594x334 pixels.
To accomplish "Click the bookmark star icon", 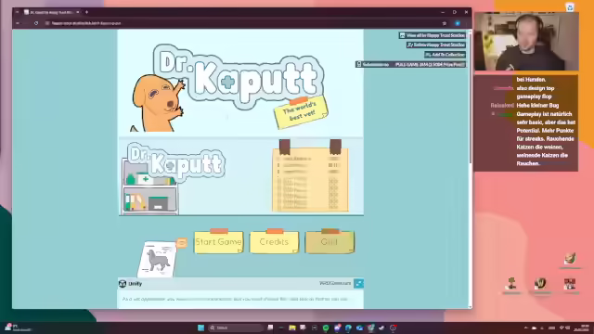I will tap(445, 23).
